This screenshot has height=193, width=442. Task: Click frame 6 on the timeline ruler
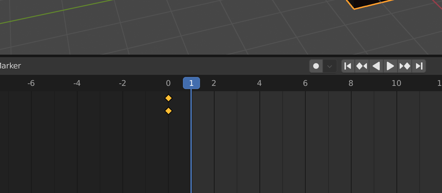coord(305,83)
